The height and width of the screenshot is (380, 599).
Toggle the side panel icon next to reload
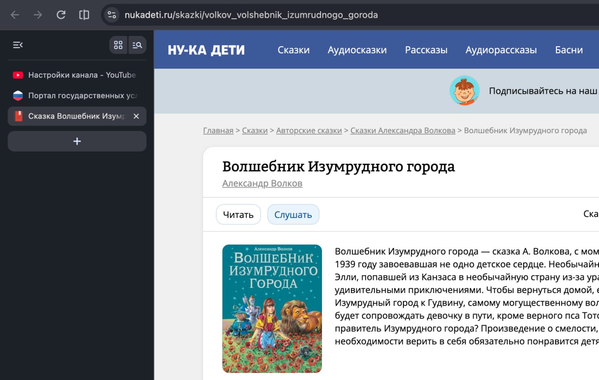click(x=84, y=15)
